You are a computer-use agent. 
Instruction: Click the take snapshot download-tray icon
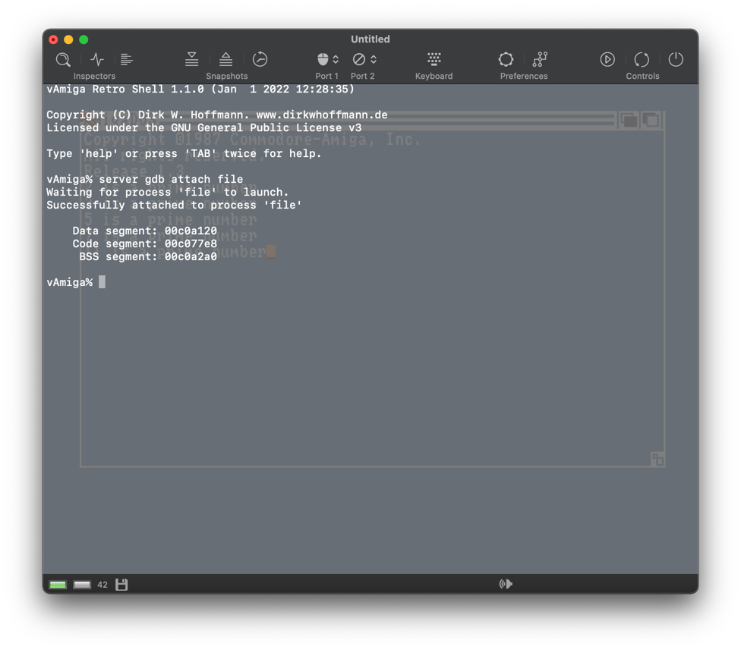(191, 59)
